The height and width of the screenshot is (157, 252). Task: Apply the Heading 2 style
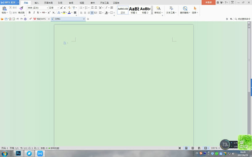(x=145, y=10)
